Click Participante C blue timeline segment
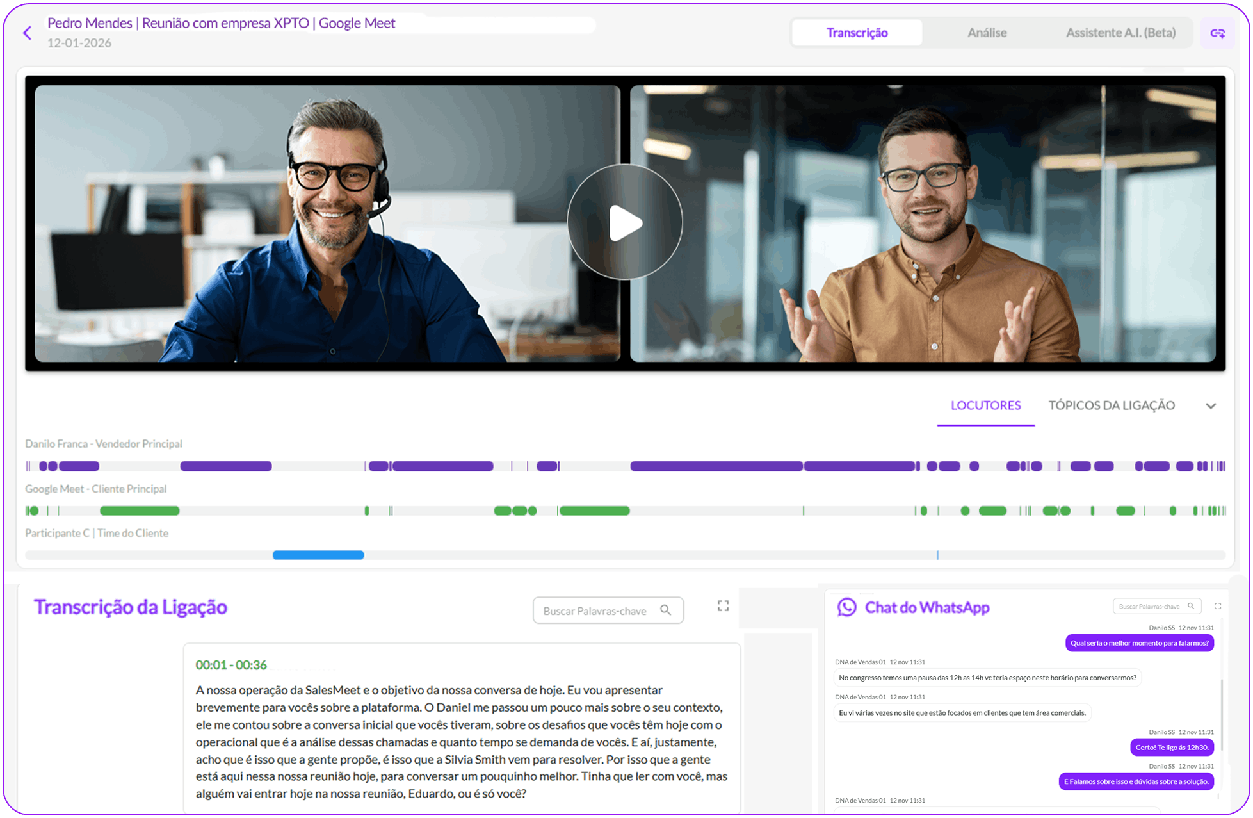 [318, 555]
